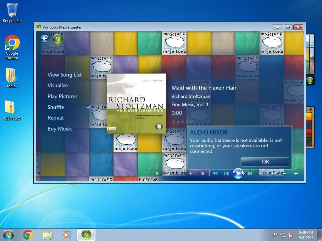This screenshot has width=322, height=241.
Task: Open the Recycle Bin on desktop
Action: pos(12,13)
